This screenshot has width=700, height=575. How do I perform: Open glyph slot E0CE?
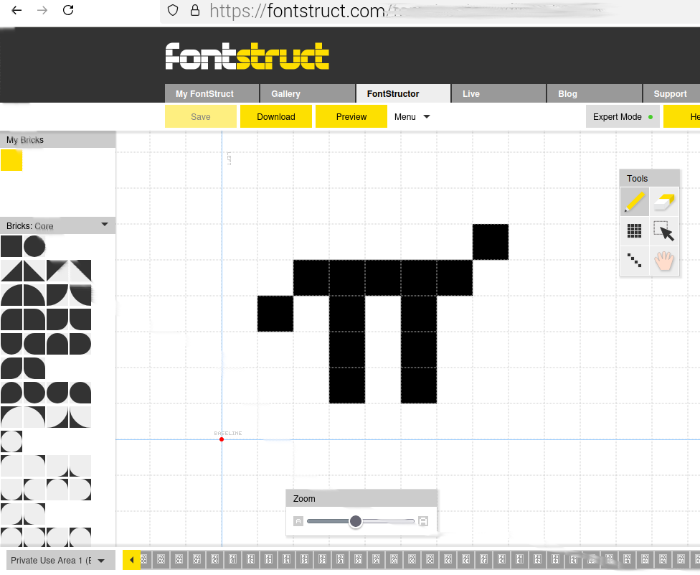point(179,559)
